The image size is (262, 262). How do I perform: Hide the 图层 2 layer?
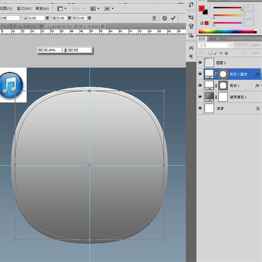point(200,63)
